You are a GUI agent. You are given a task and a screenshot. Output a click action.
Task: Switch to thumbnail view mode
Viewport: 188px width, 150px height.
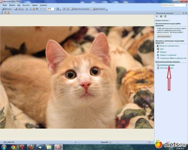pos(2,13)
